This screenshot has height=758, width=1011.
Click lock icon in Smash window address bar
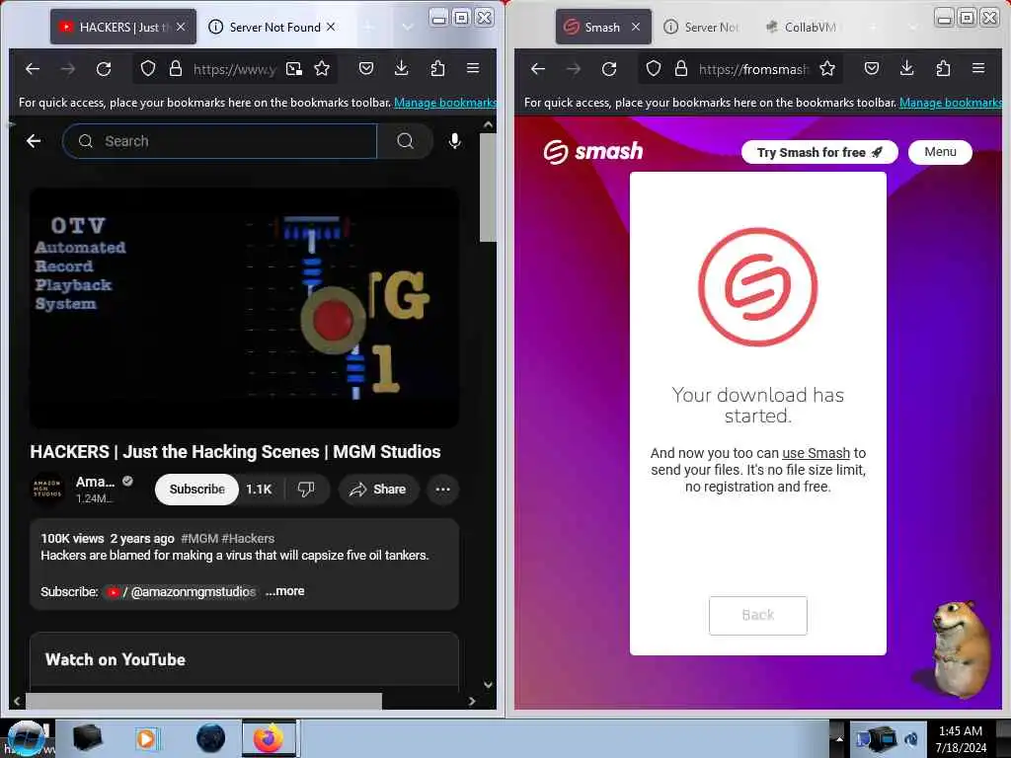tap(681, 68)
